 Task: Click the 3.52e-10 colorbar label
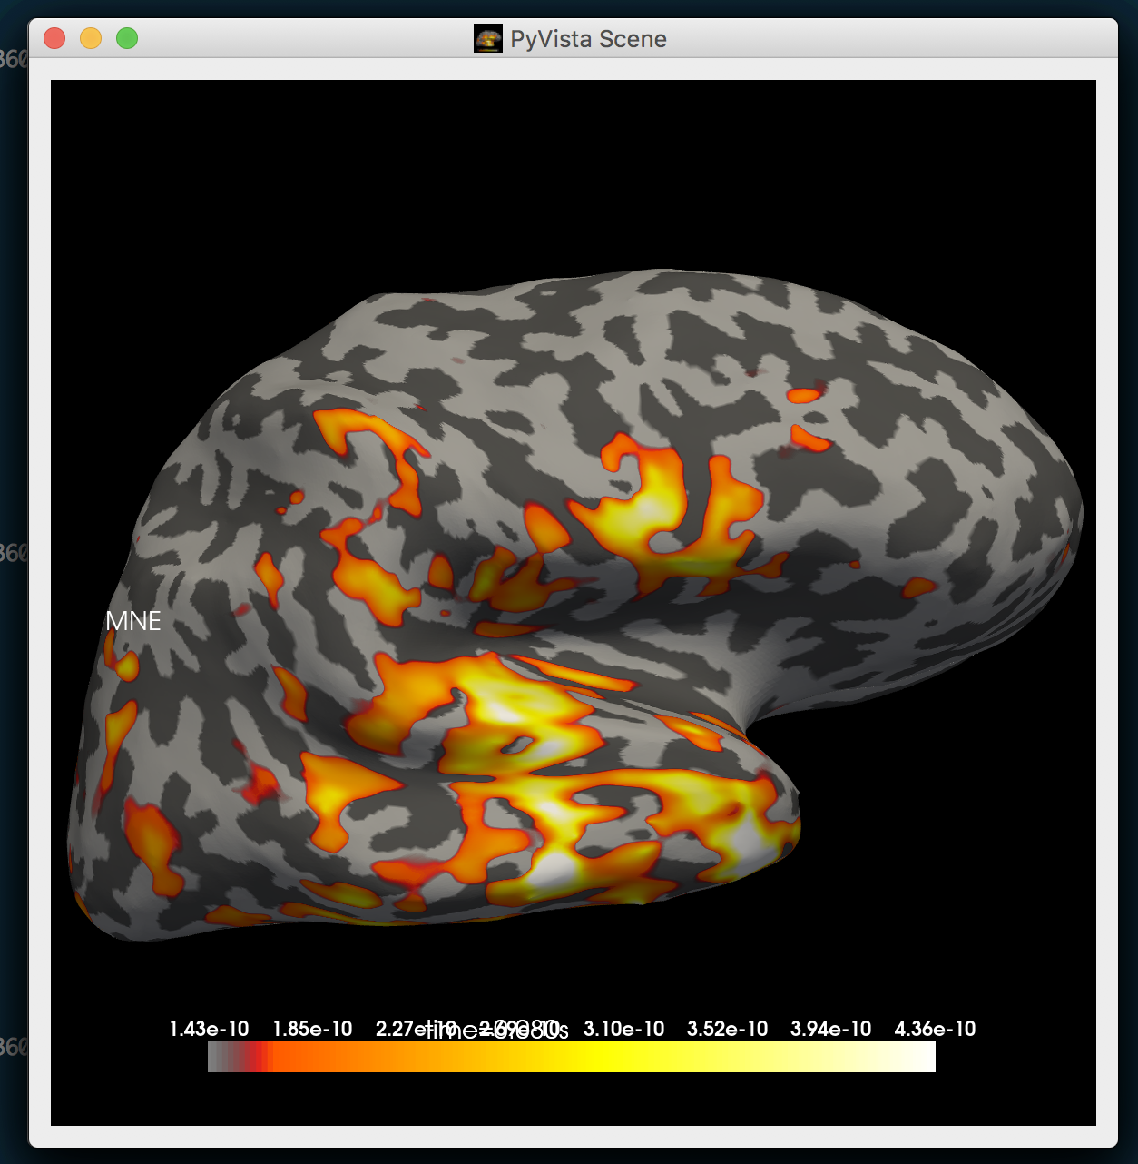728,1029
